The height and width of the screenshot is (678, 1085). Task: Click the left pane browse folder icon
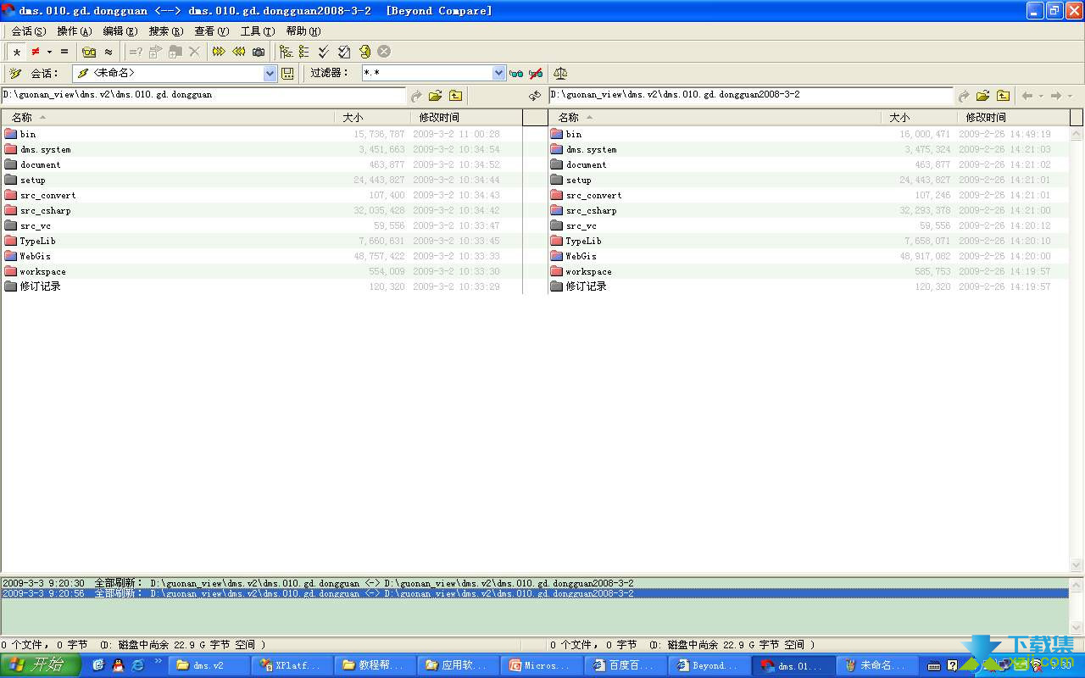point(436,96)
